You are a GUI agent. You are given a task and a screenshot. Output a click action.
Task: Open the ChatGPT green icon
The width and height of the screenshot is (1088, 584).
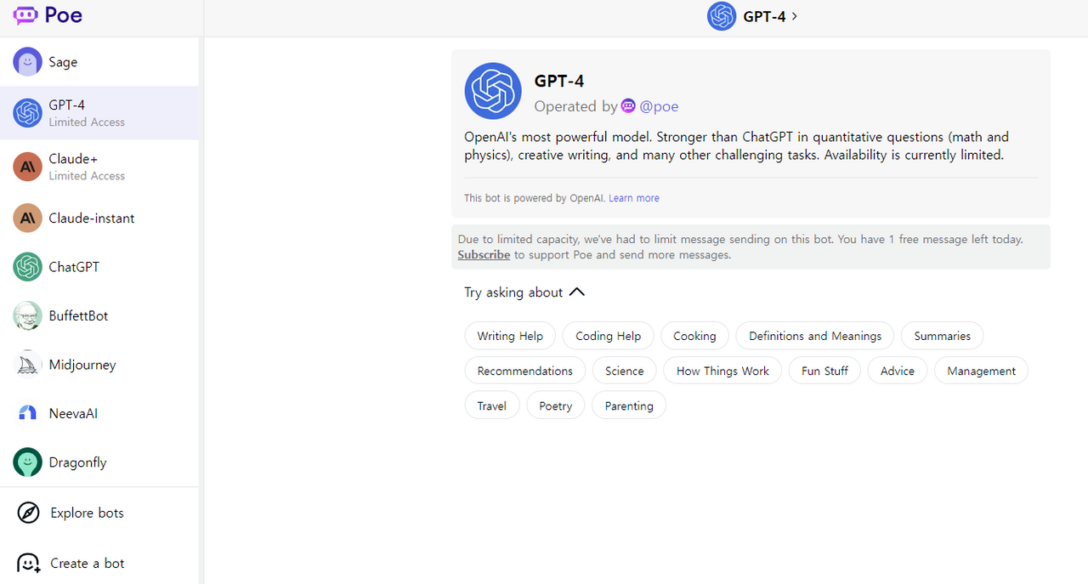[27, 267]
